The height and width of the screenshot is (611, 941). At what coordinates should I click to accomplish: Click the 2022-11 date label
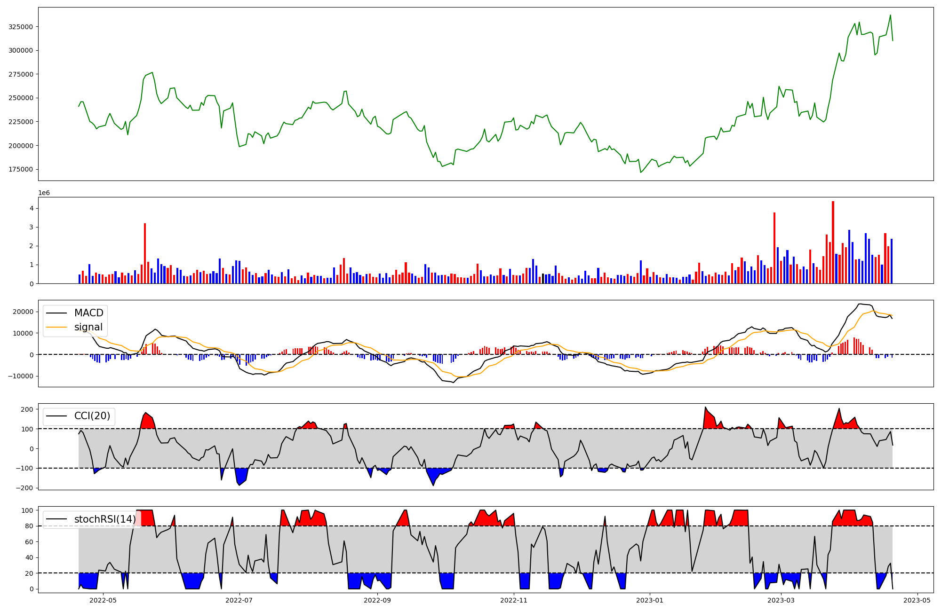[514, 600]
